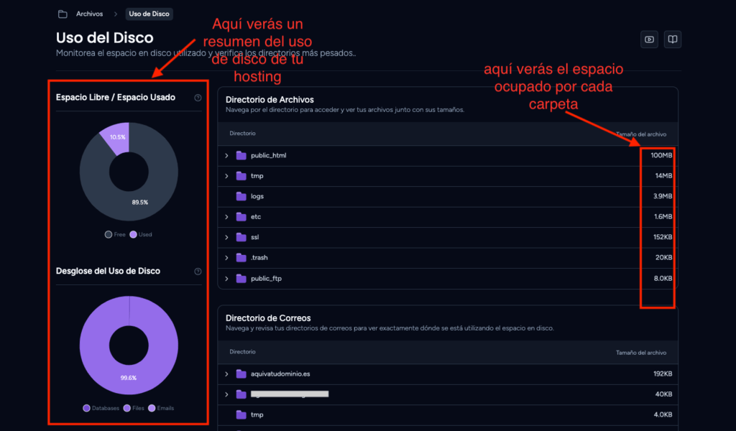Select the logs directory name
The image size is (736, 431).
[257, 196]
